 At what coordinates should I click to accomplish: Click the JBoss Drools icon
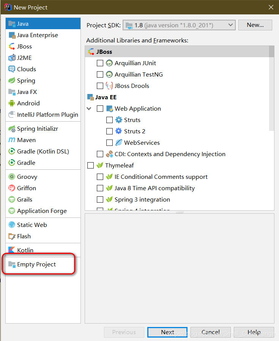click(x=109, y=86)
